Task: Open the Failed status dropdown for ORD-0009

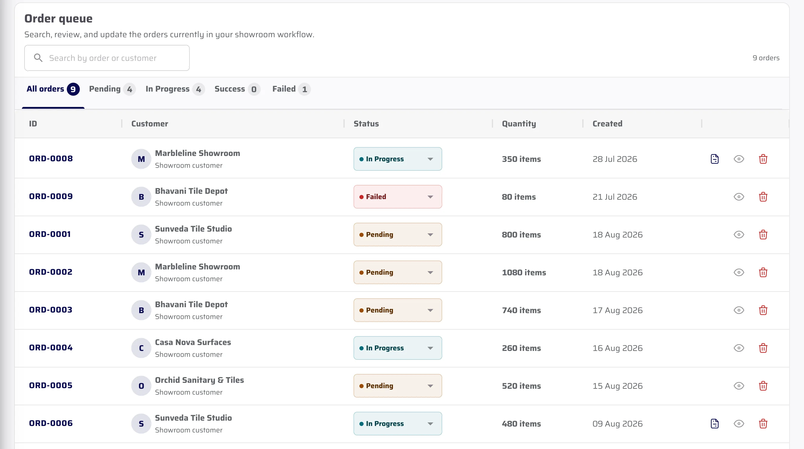Action: click(398, 197)
